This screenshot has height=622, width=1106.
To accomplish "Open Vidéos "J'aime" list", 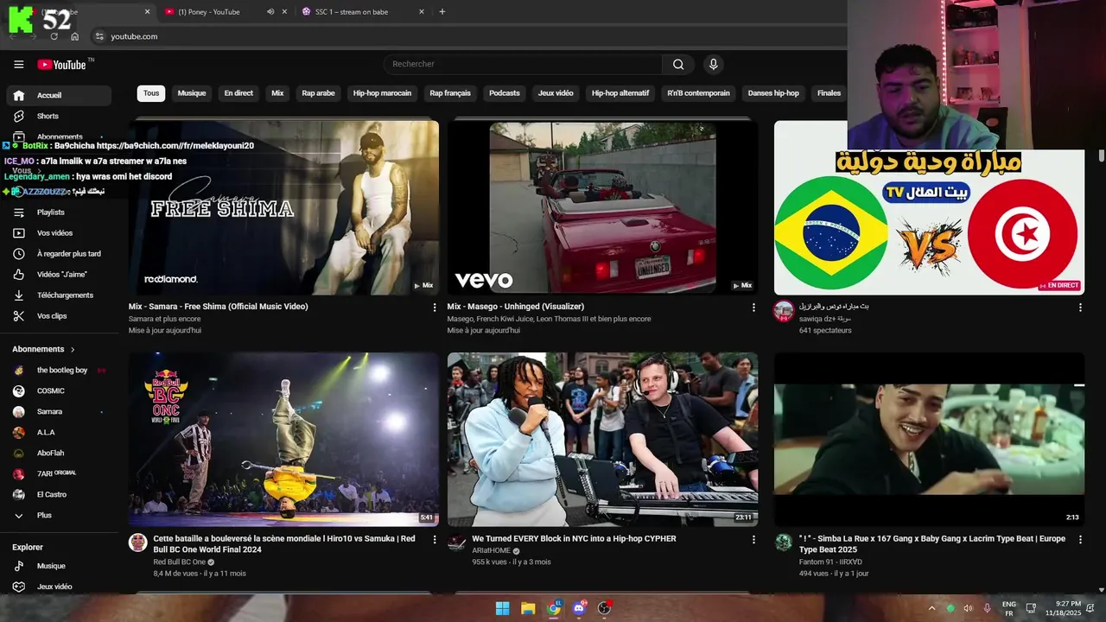I will click(x=59, y=274).
